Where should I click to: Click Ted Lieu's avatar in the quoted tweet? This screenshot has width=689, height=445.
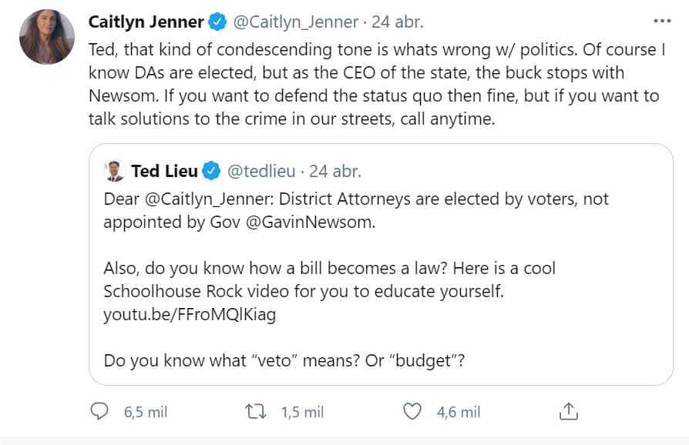point(113,170)
